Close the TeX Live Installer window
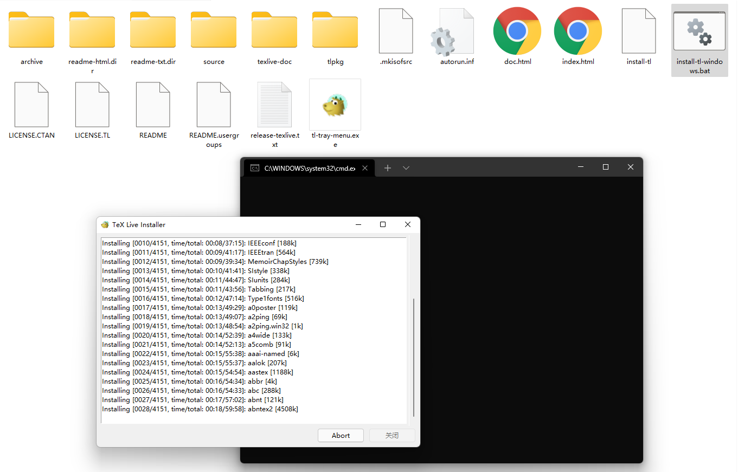This screenshot has height=472, width=738. [x=408, y=224]
